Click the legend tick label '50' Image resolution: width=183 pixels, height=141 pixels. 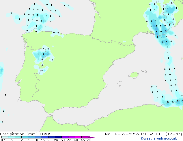89,140
